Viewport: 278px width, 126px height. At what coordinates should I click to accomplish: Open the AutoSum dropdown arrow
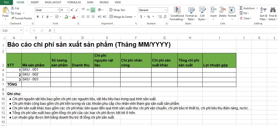coord(257,8)
